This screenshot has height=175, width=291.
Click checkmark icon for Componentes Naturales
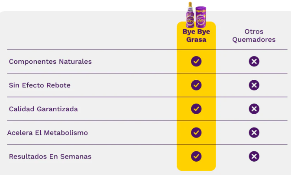[196, 61]
